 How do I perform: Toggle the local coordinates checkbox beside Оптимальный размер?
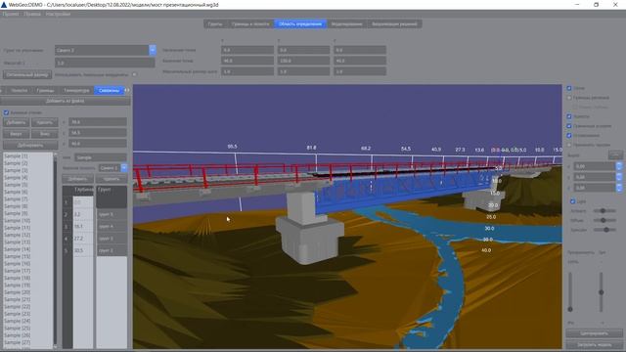pos(135,74)
